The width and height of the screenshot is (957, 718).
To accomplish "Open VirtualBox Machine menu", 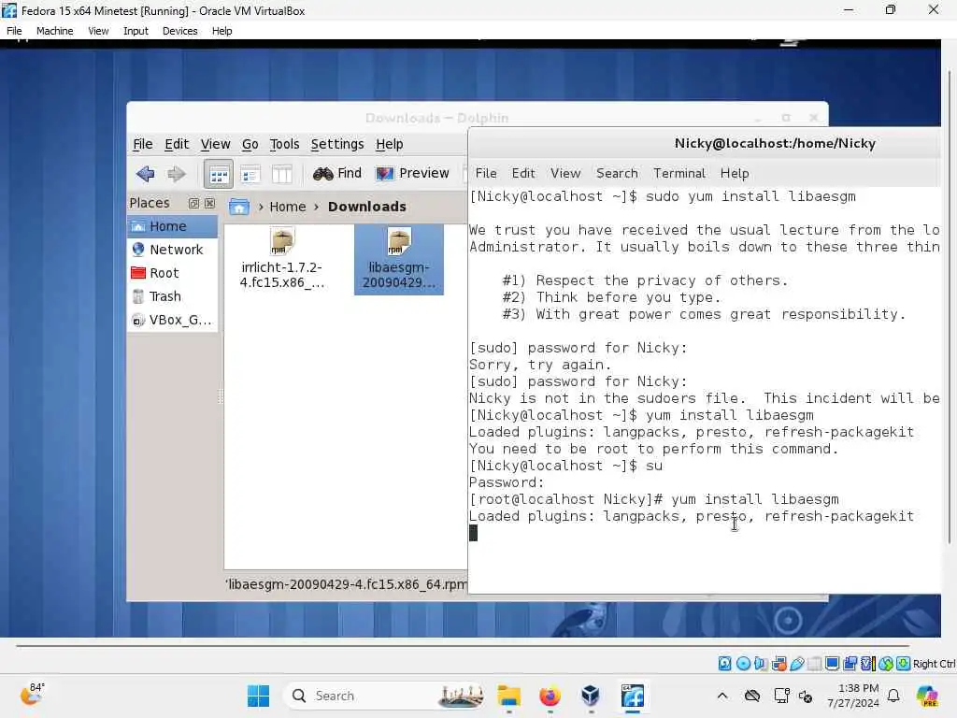I will tap(54, 31).
